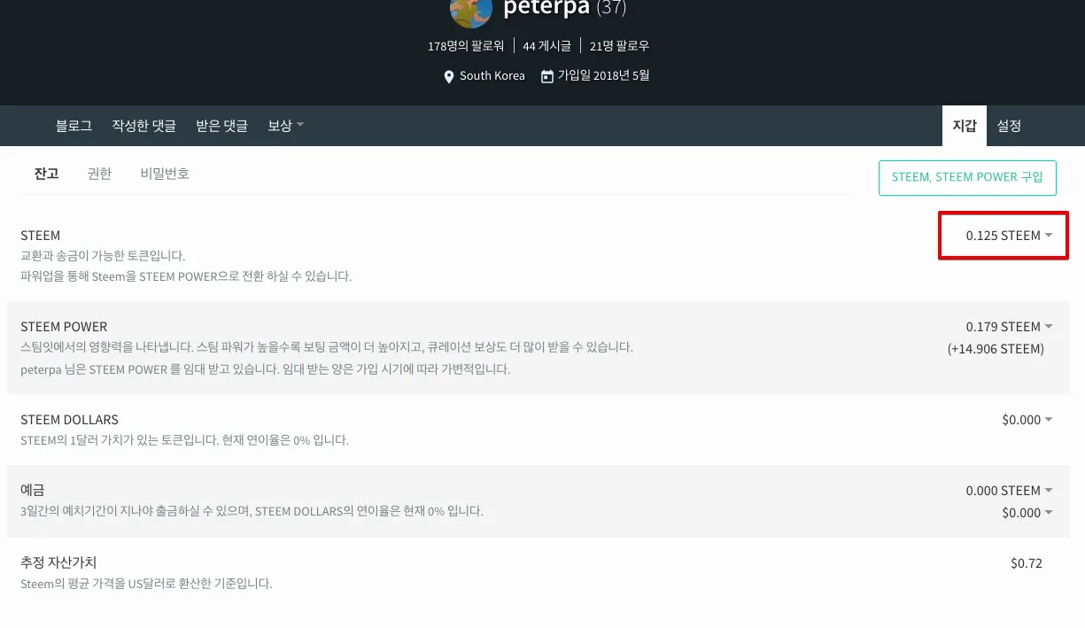Click the South Korea location pin icon

[449, 77]
